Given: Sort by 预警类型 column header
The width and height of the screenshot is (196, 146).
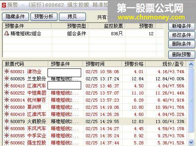Looking at the screenshot, I should pos(70,26).
